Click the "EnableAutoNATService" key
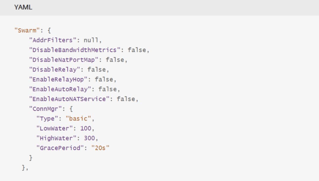The height and width of the screenshot is (181, 319). 69,99
